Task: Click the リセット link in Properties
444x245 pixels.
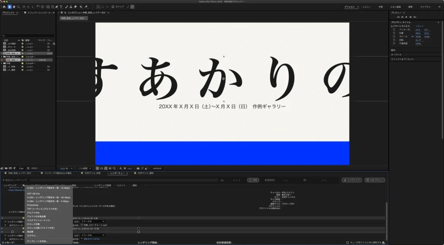Action: (420, 26)
